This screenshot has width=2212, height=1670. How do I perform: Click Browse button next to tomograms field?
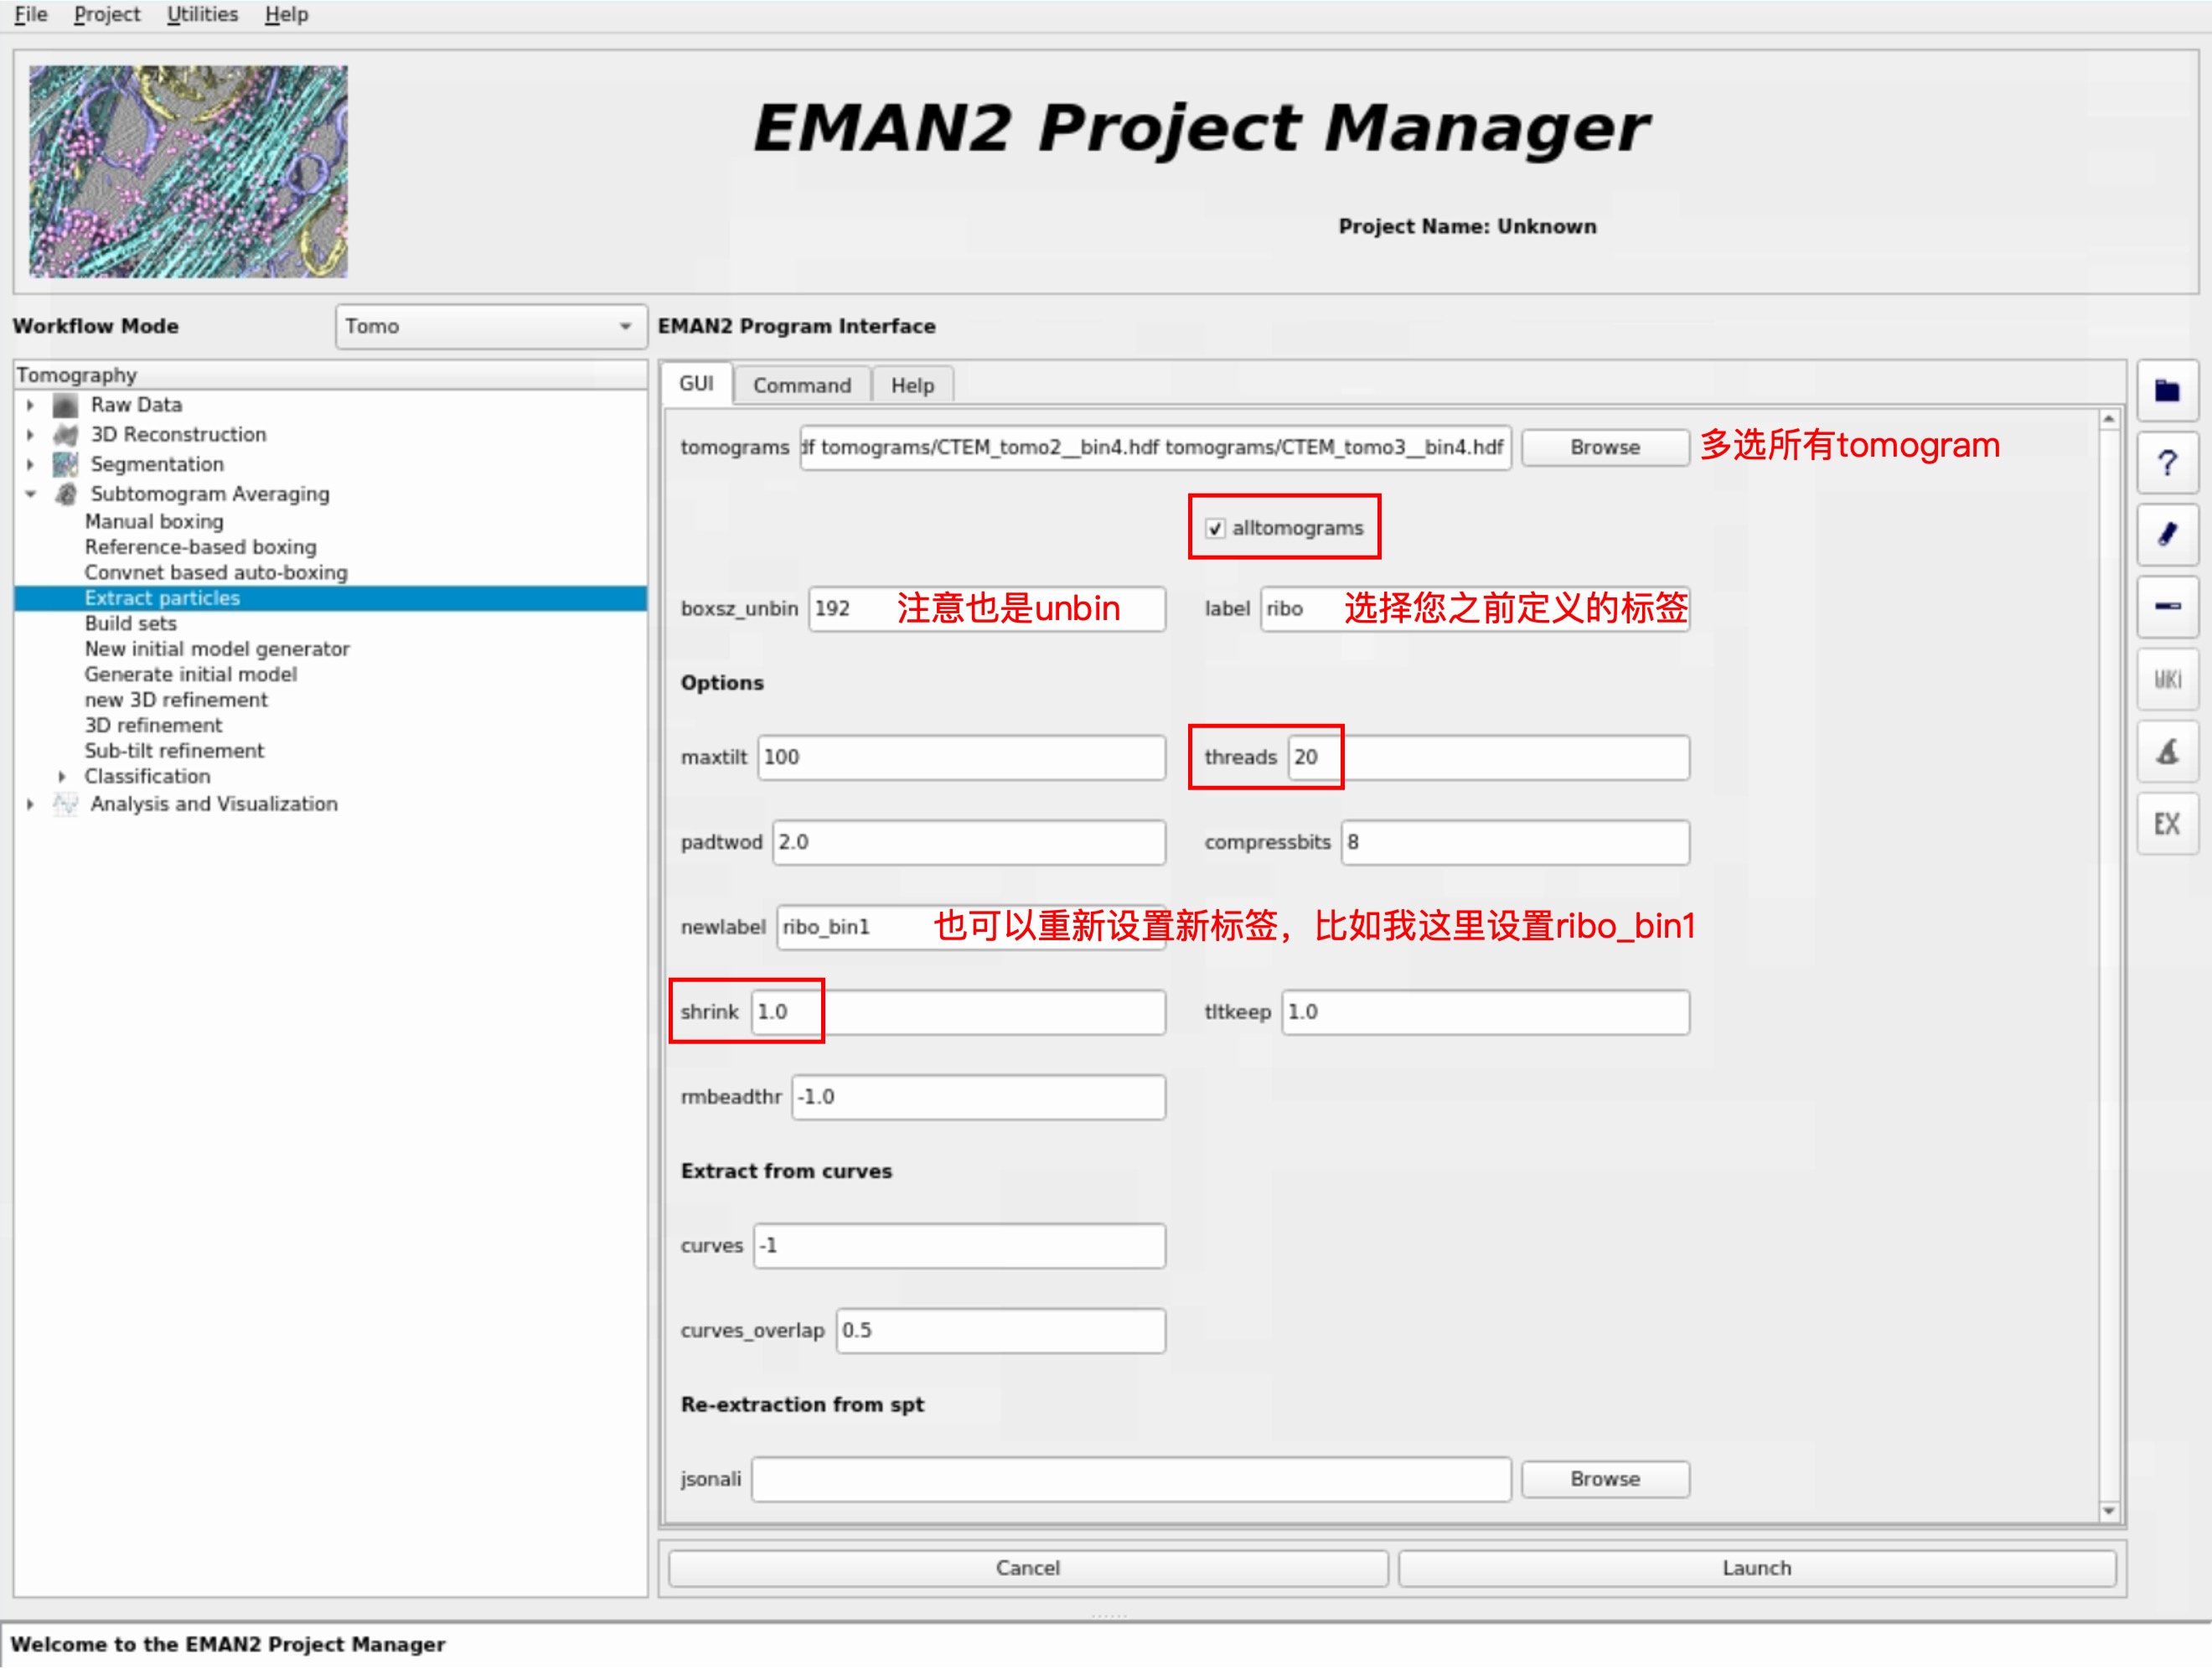tap(1605, 447)
